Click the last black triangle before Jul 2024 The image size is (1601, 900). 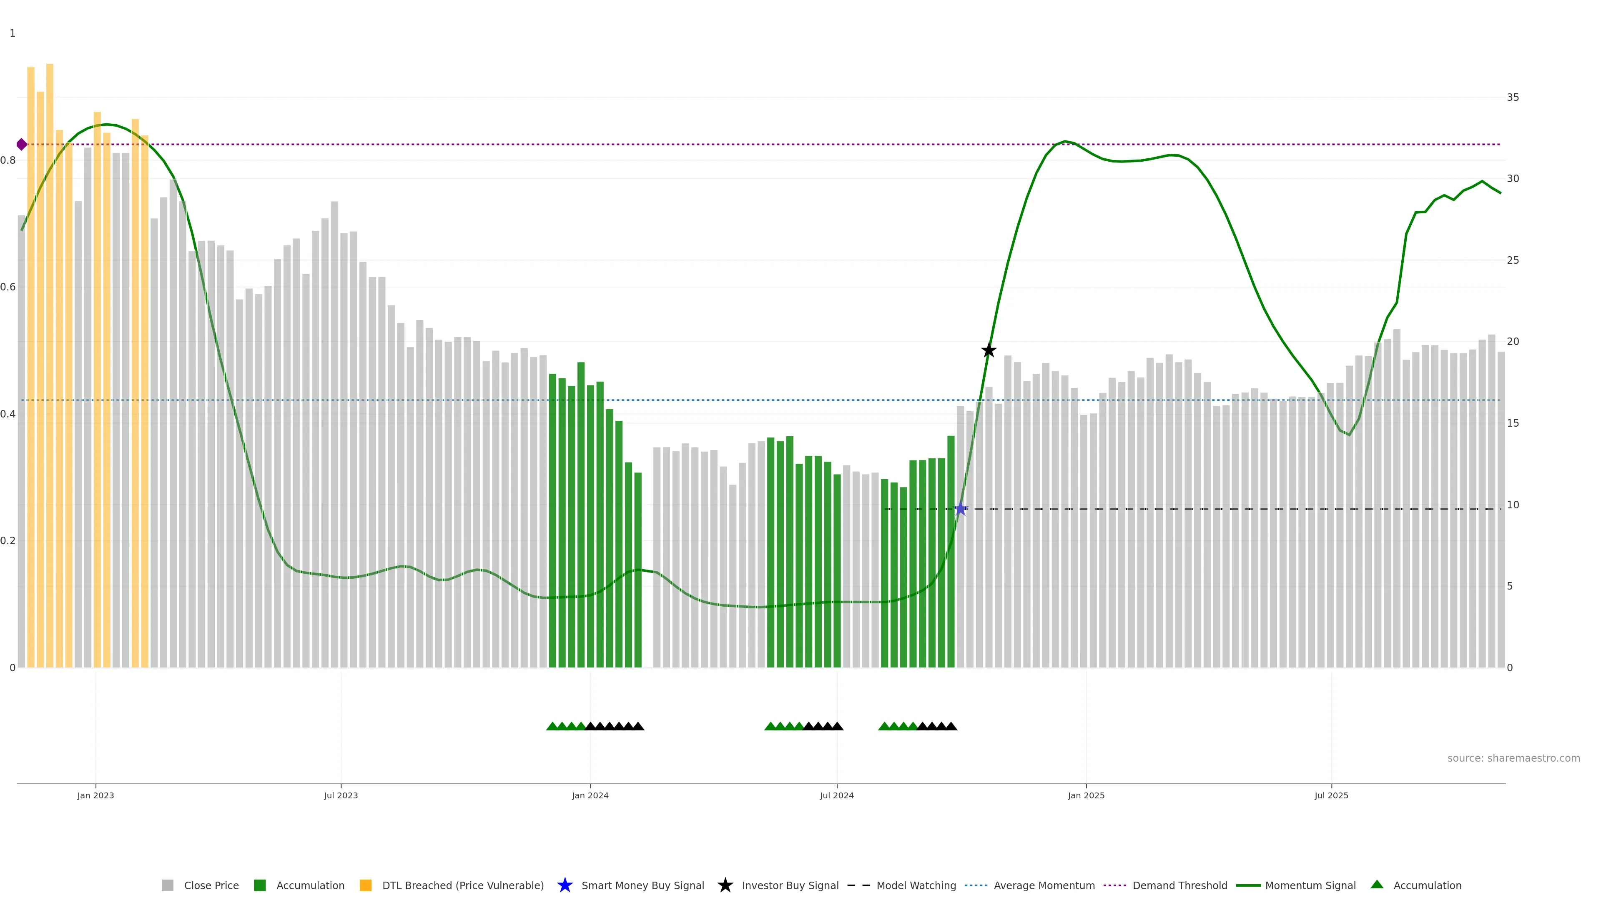[837, 726]
